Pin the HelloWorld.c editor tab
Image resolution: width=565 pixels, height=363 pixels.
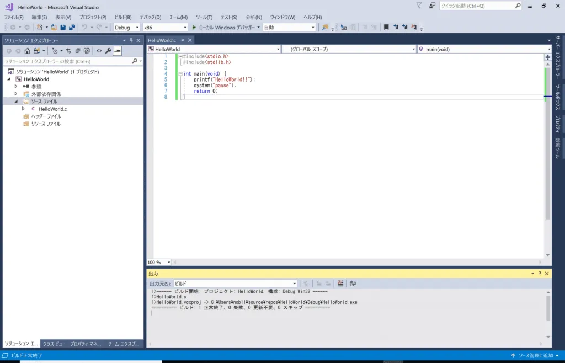[182, 40]
